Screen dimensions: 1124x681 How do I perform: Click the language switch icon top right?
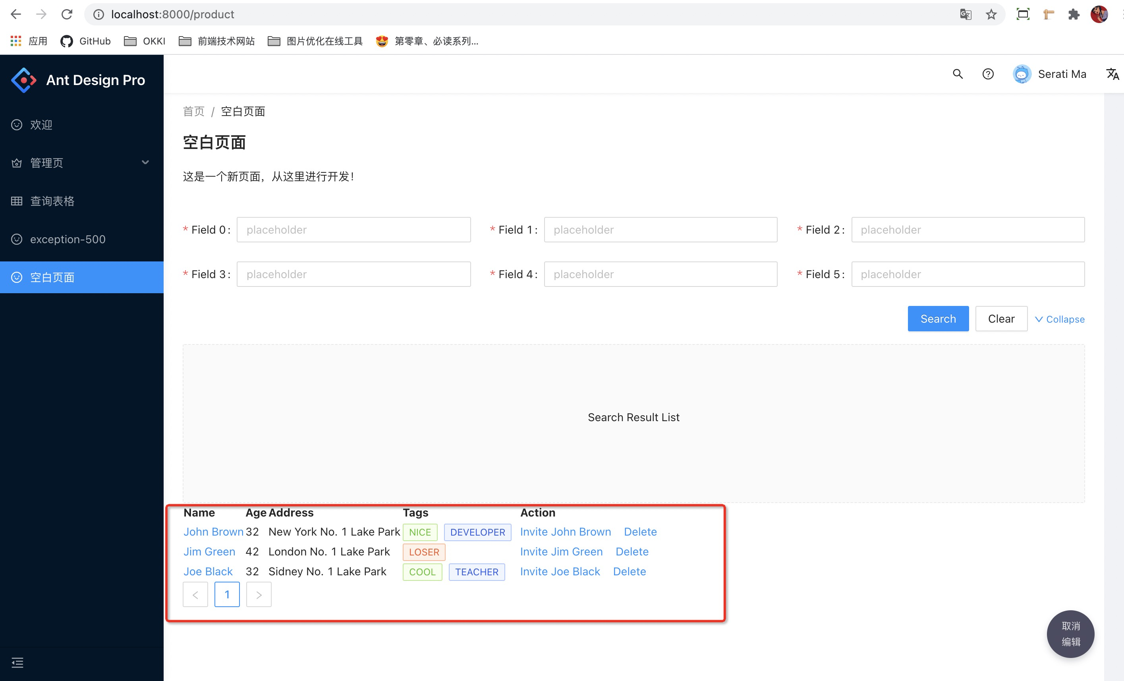point(1112,74)
